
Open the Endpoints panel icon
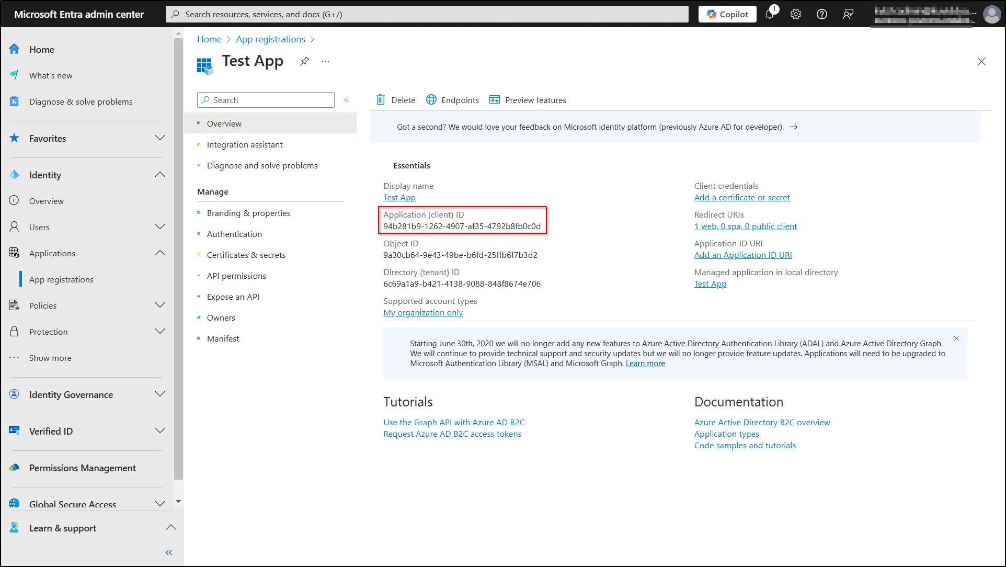pyautogui.click(x=430, y=99)
